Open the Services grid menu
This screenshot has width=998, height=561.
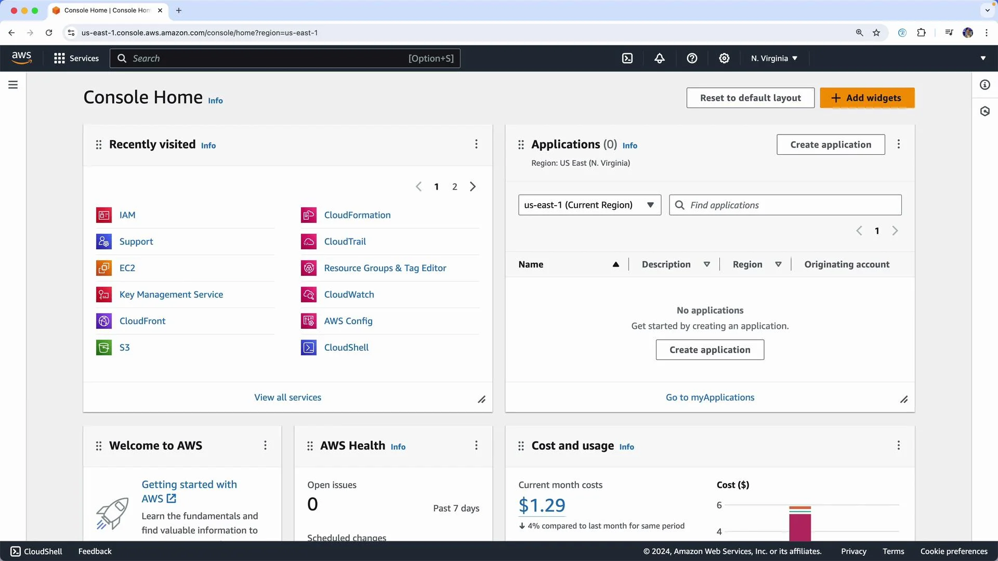[x=76, y=58]
